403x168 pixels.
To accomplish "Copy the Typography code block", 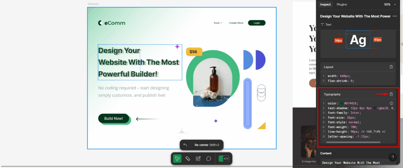I will point(391,94).
